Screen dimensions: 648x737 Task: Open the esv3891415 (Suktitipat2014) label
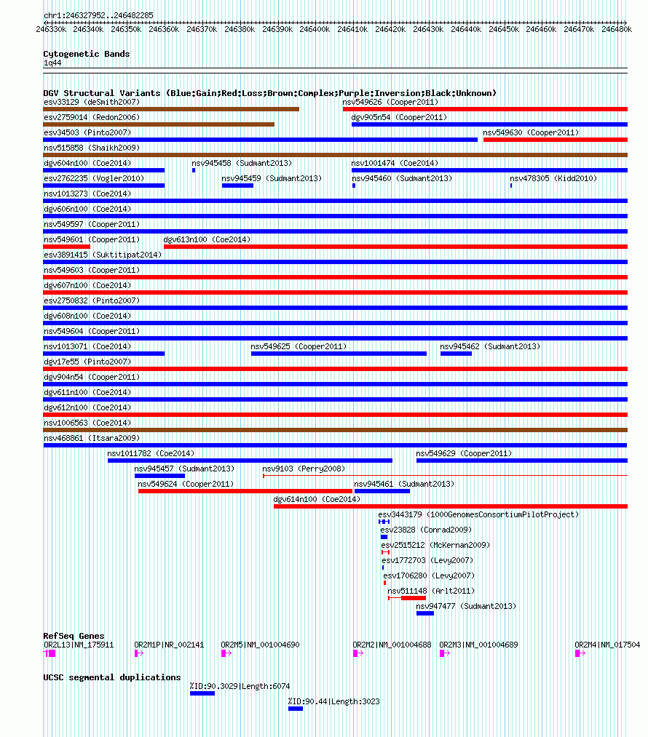pyautogui.click(x=103, y=255)
